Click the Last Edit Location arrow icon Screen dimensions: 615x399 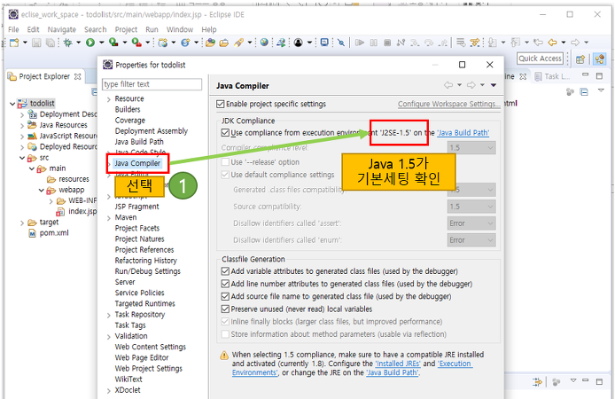538,42
